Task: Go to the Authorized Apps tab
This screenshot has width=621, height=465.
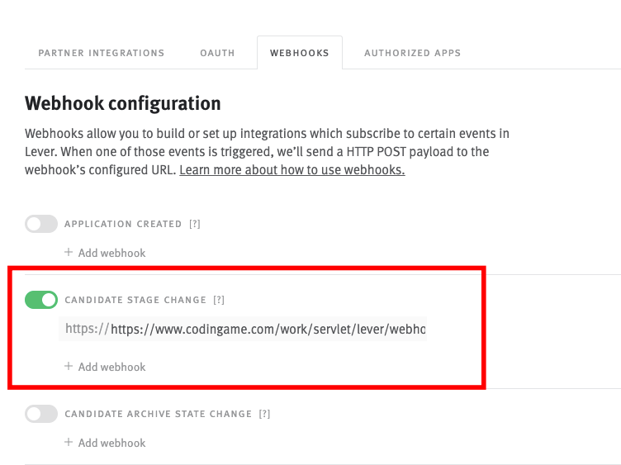Action: (x=412, y=53)
